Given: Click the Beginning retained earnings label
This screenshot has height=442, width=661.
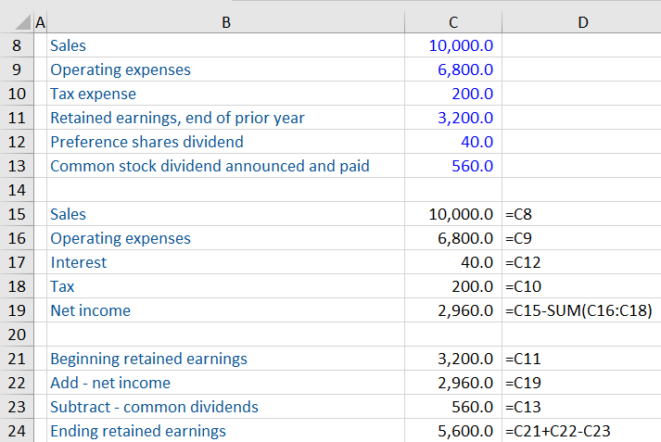Looking at the screenshot, I should pyautogui.click(x=148, y=359).
